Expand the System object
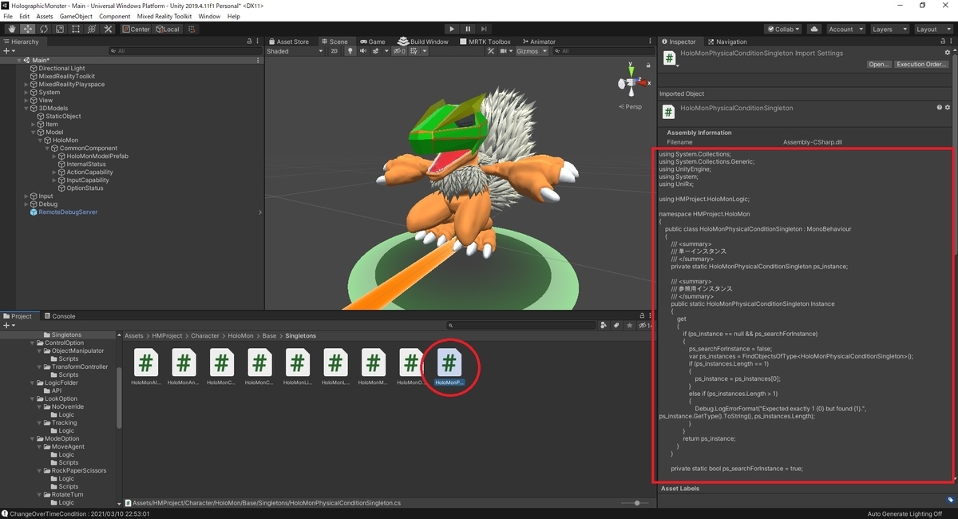The image size is (958, 519). (x=26, y=93)
